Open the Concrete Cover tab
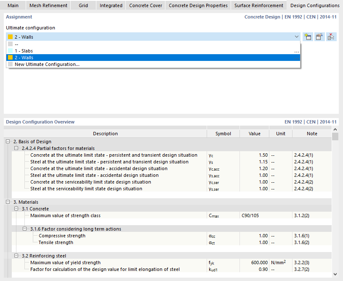 point(145,5)
